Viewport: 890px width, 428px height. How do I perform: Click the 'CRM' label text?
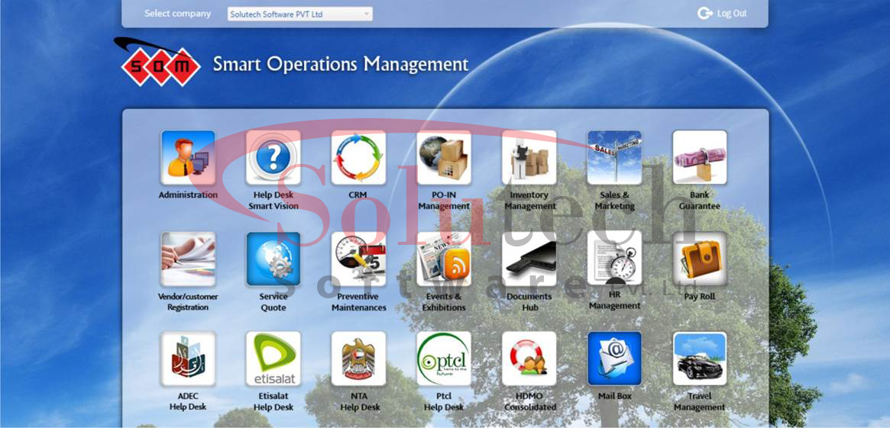(358, 195)
